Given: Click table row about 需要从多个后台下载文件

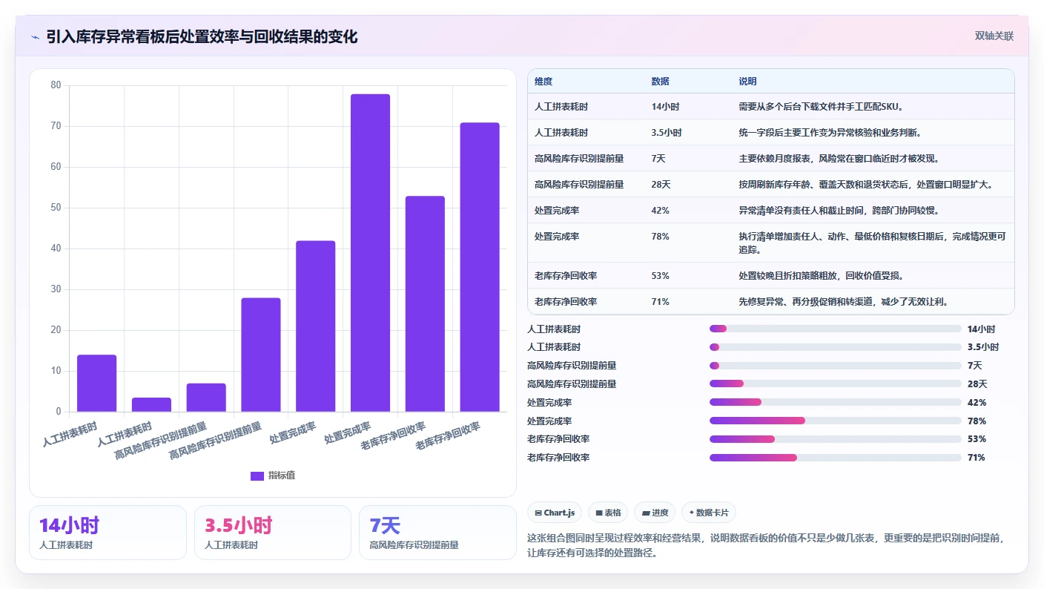Looking at the screenshot, I should point(770,106).
